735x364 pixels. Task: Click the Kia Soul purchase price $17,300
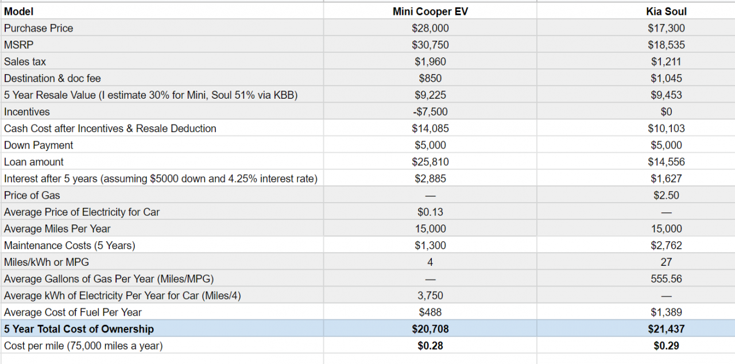click(x=666, y=28)
